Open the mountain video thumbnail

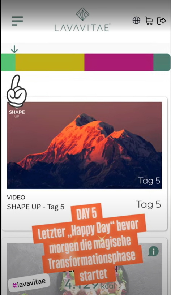(x=84, y=145)
